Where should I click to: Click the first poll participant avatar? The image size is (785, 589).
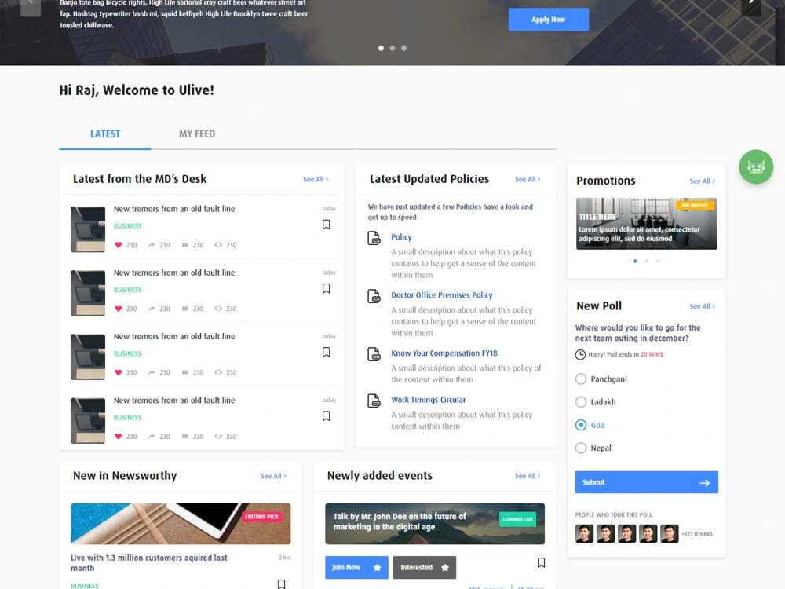(x=584, y=534)
